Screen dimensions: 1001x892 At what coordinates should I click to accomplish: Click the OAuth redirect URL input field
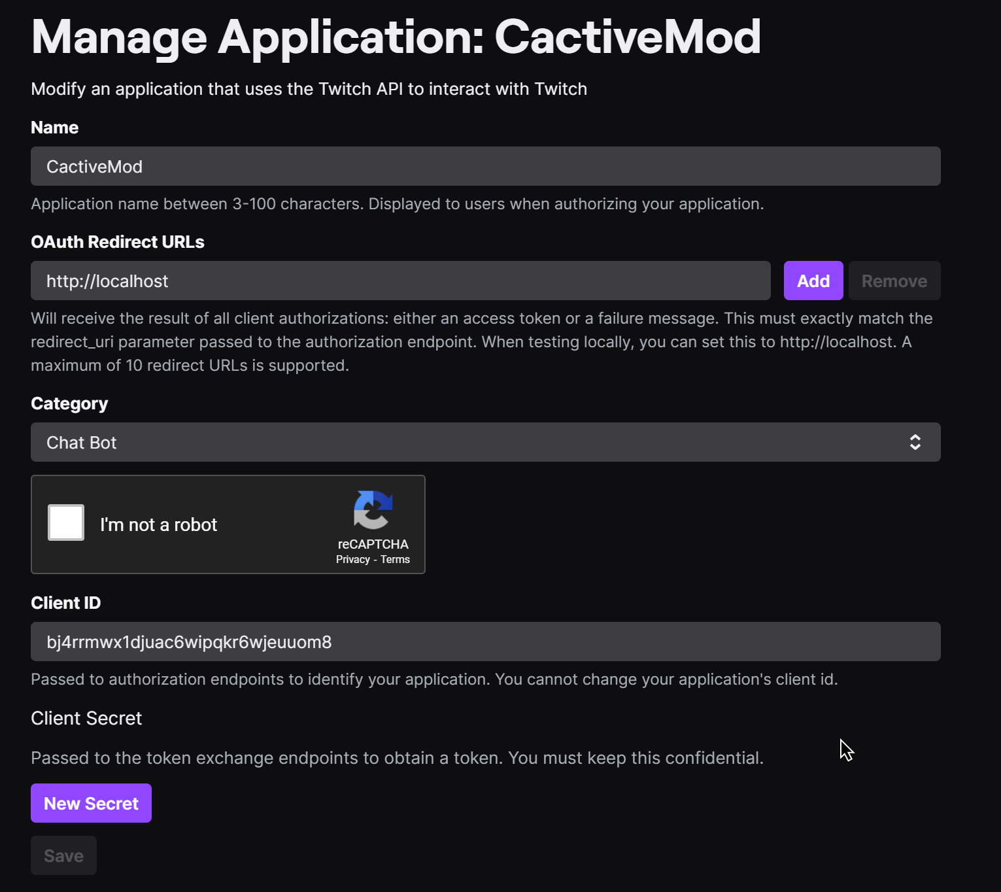coord(400,281)
